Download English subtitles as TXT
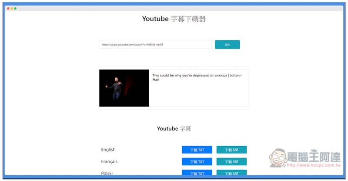Viewport: 348px width, 181px height. click(x=197, y=150)
